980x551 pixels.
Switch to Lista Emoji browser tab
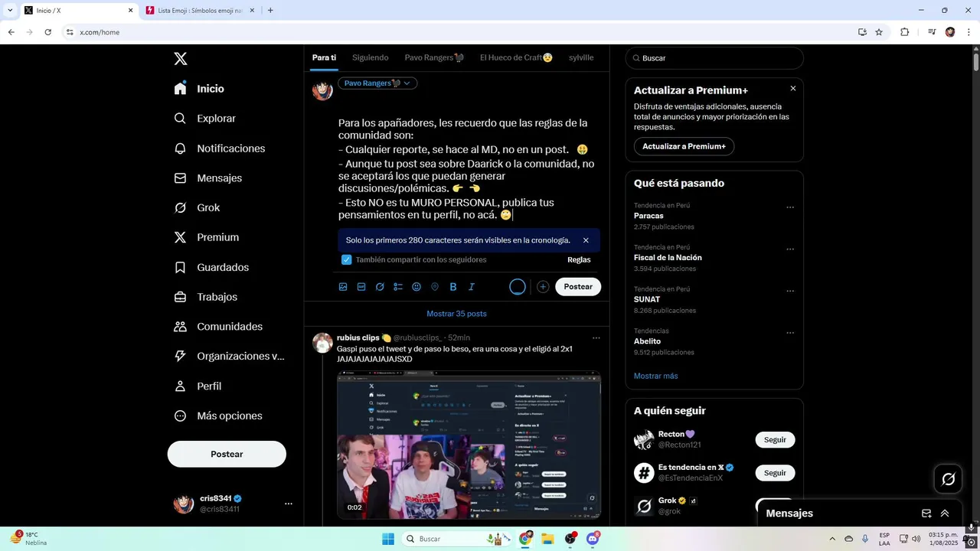click(x=201, y=11)
